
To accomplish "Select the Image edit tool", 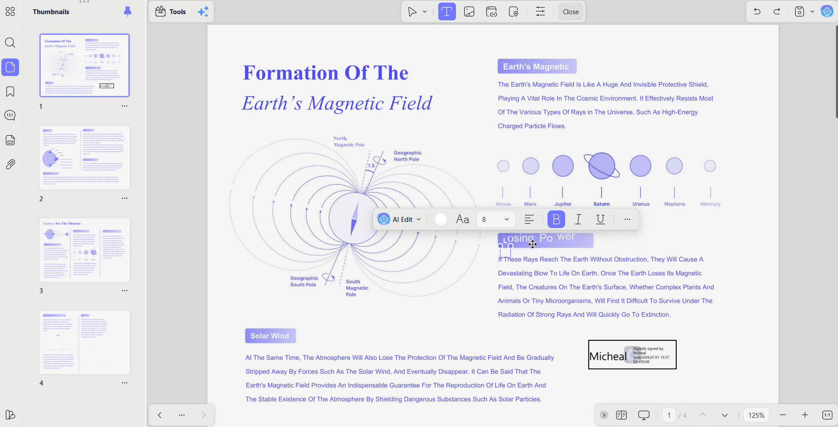I will [469, 12].
